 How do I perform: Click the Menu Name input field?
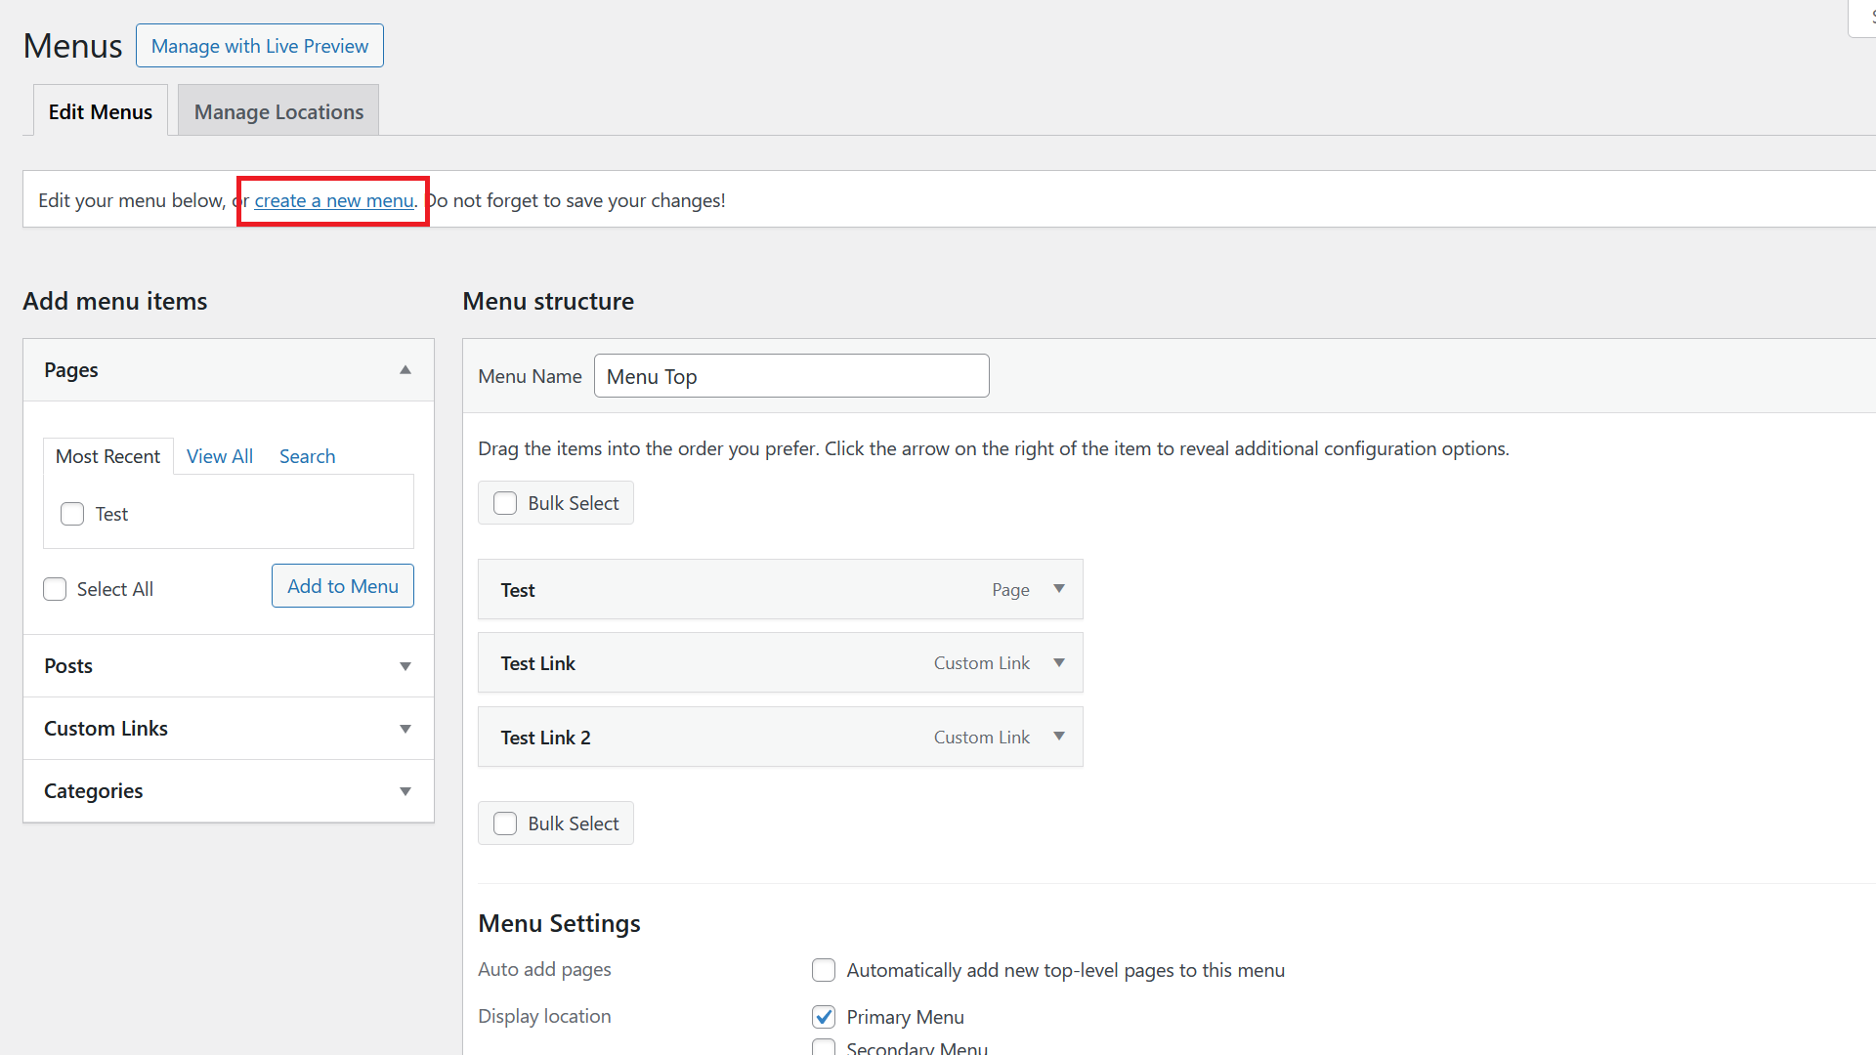(791, 375)
